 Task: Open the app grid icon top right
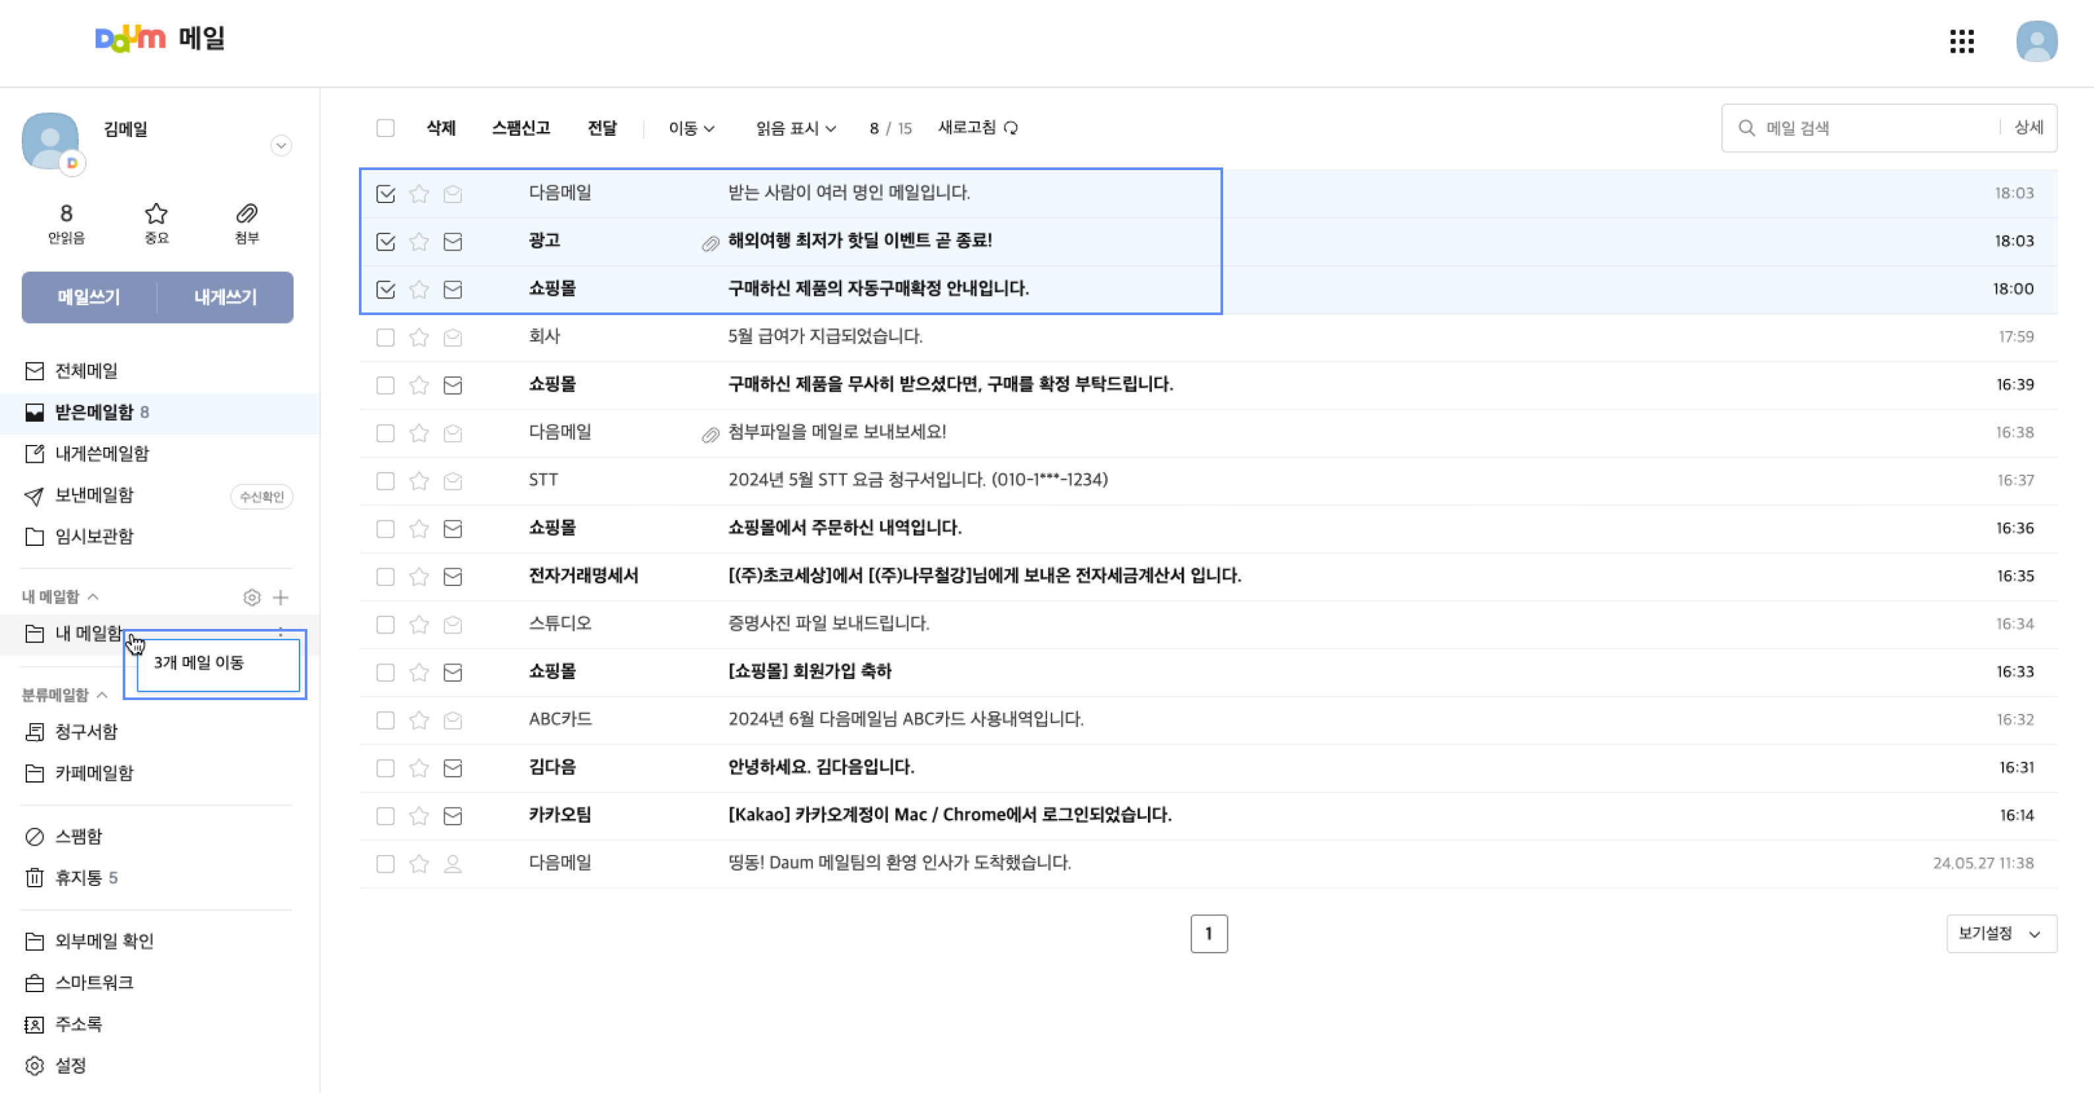(1961, 42)
